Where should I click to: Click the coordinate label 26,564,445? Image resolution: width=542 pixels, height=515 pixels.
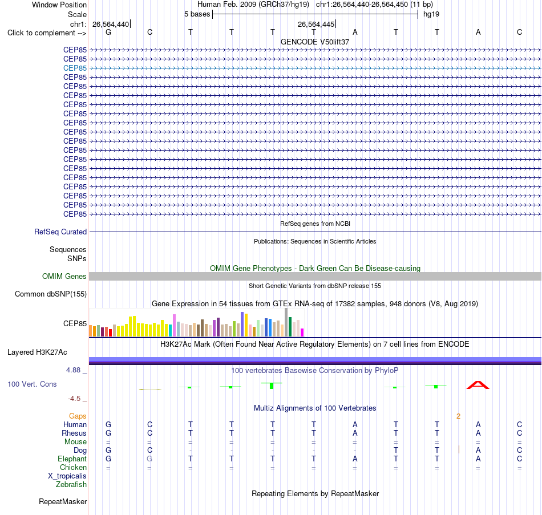tap(316, 24)
